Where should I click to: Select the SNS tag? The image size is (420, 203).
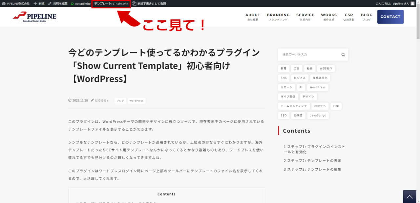[x=283, y=78]
